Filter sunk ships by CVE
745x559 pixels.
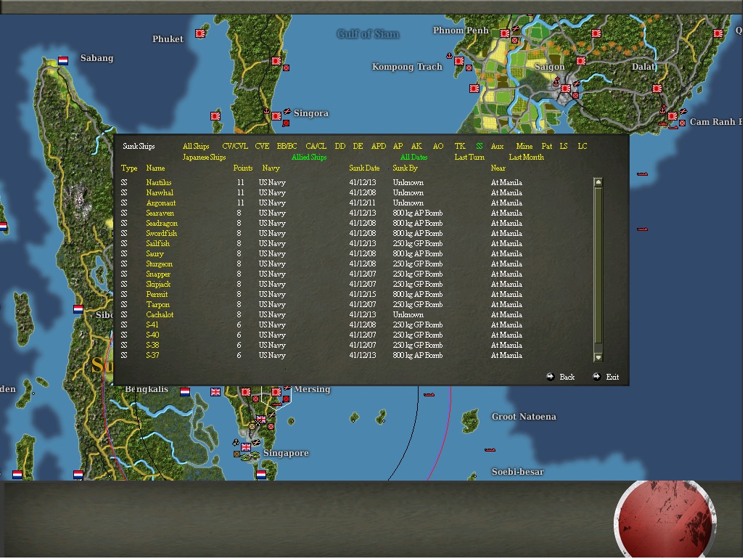tap(262, 147)
